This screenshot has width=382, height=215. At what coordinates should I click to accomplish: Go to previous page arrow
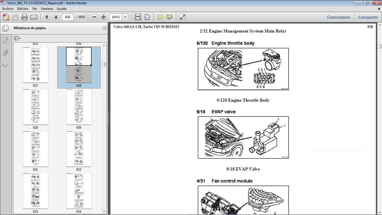47,17
